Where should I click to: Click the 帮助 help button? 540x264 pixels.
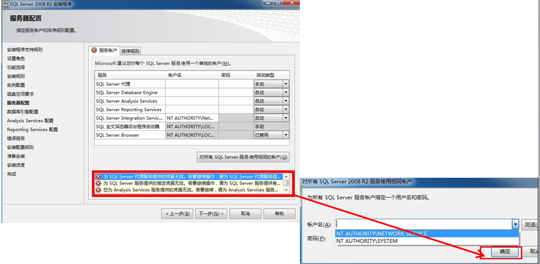[280, 214]
